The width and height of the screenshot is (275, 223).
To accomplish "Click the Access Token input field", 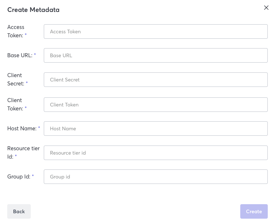I will point(156,31).
